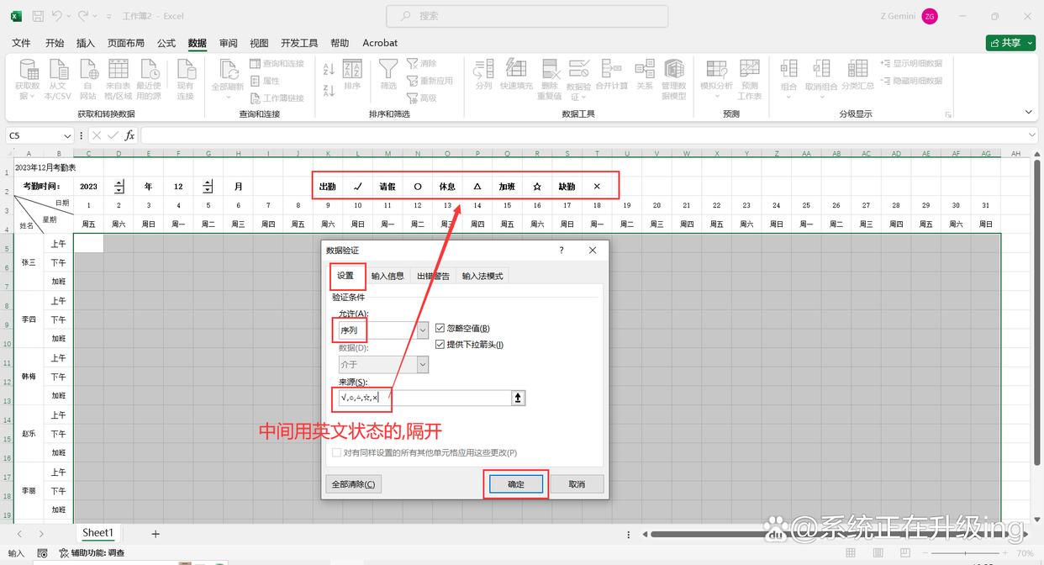Switch to 输入信息 dialog tab
The image size is (1044, 565).
388,276
